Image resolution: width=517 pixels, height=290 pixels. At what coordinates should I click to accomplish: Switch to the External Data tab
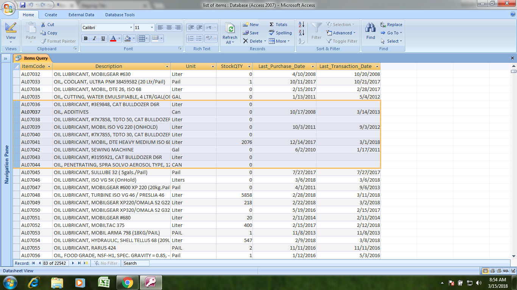coord(81,15)
